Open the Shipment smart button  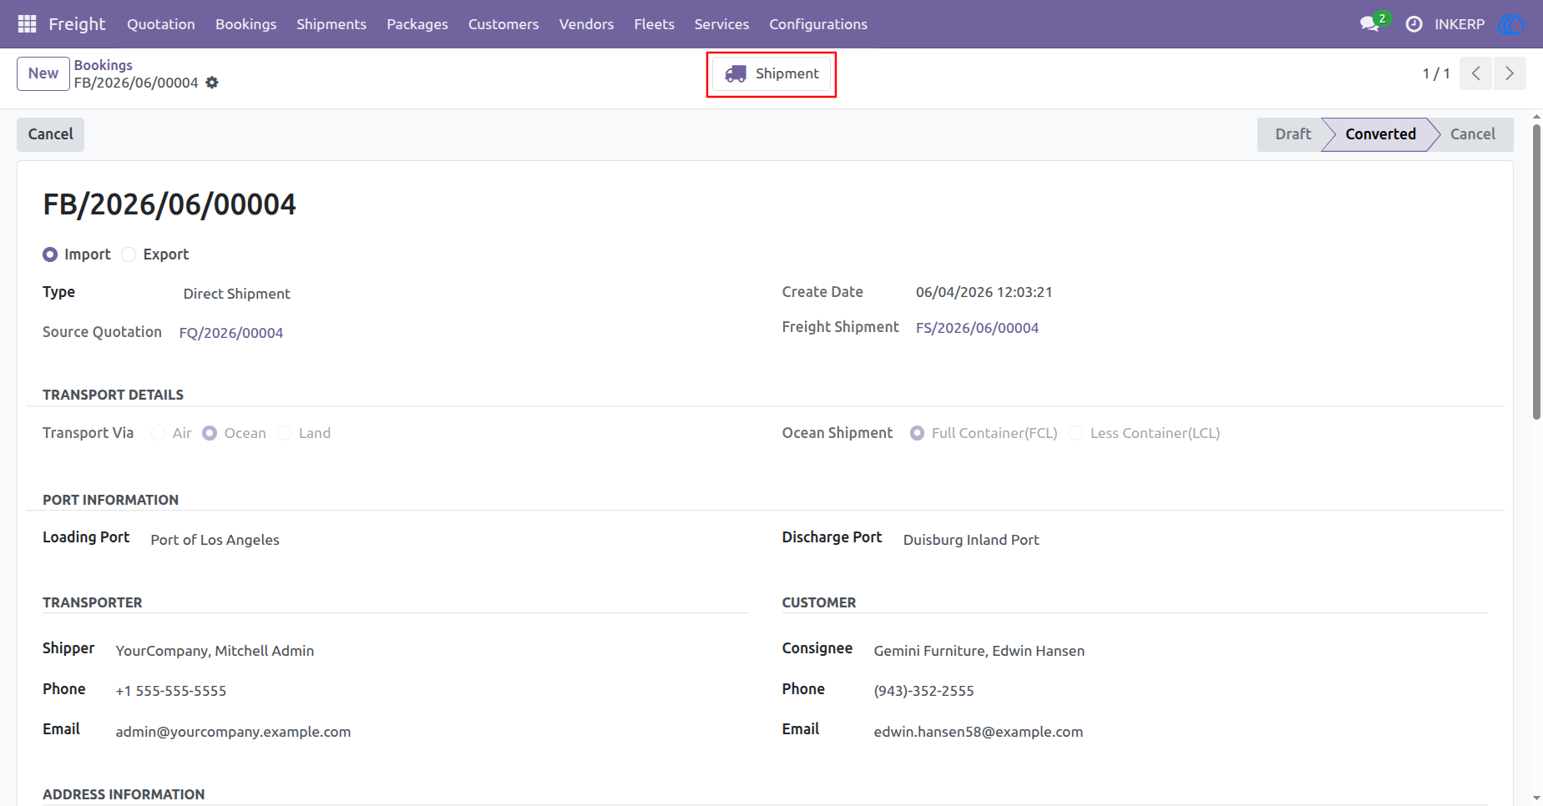pos(771,74)
